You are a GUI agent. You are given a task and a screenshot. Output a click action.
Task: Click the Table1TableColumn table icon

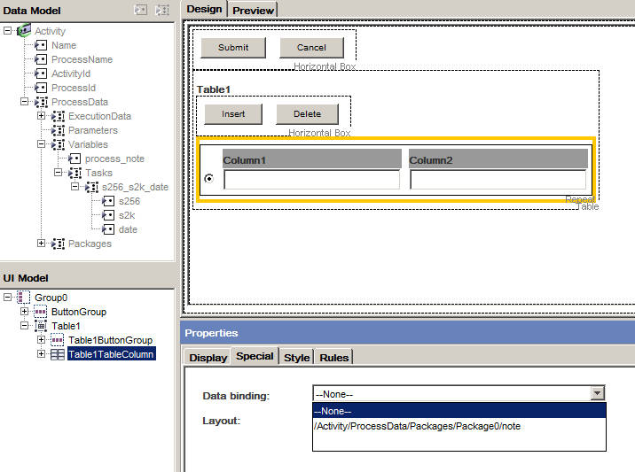(x=58, y=354)
